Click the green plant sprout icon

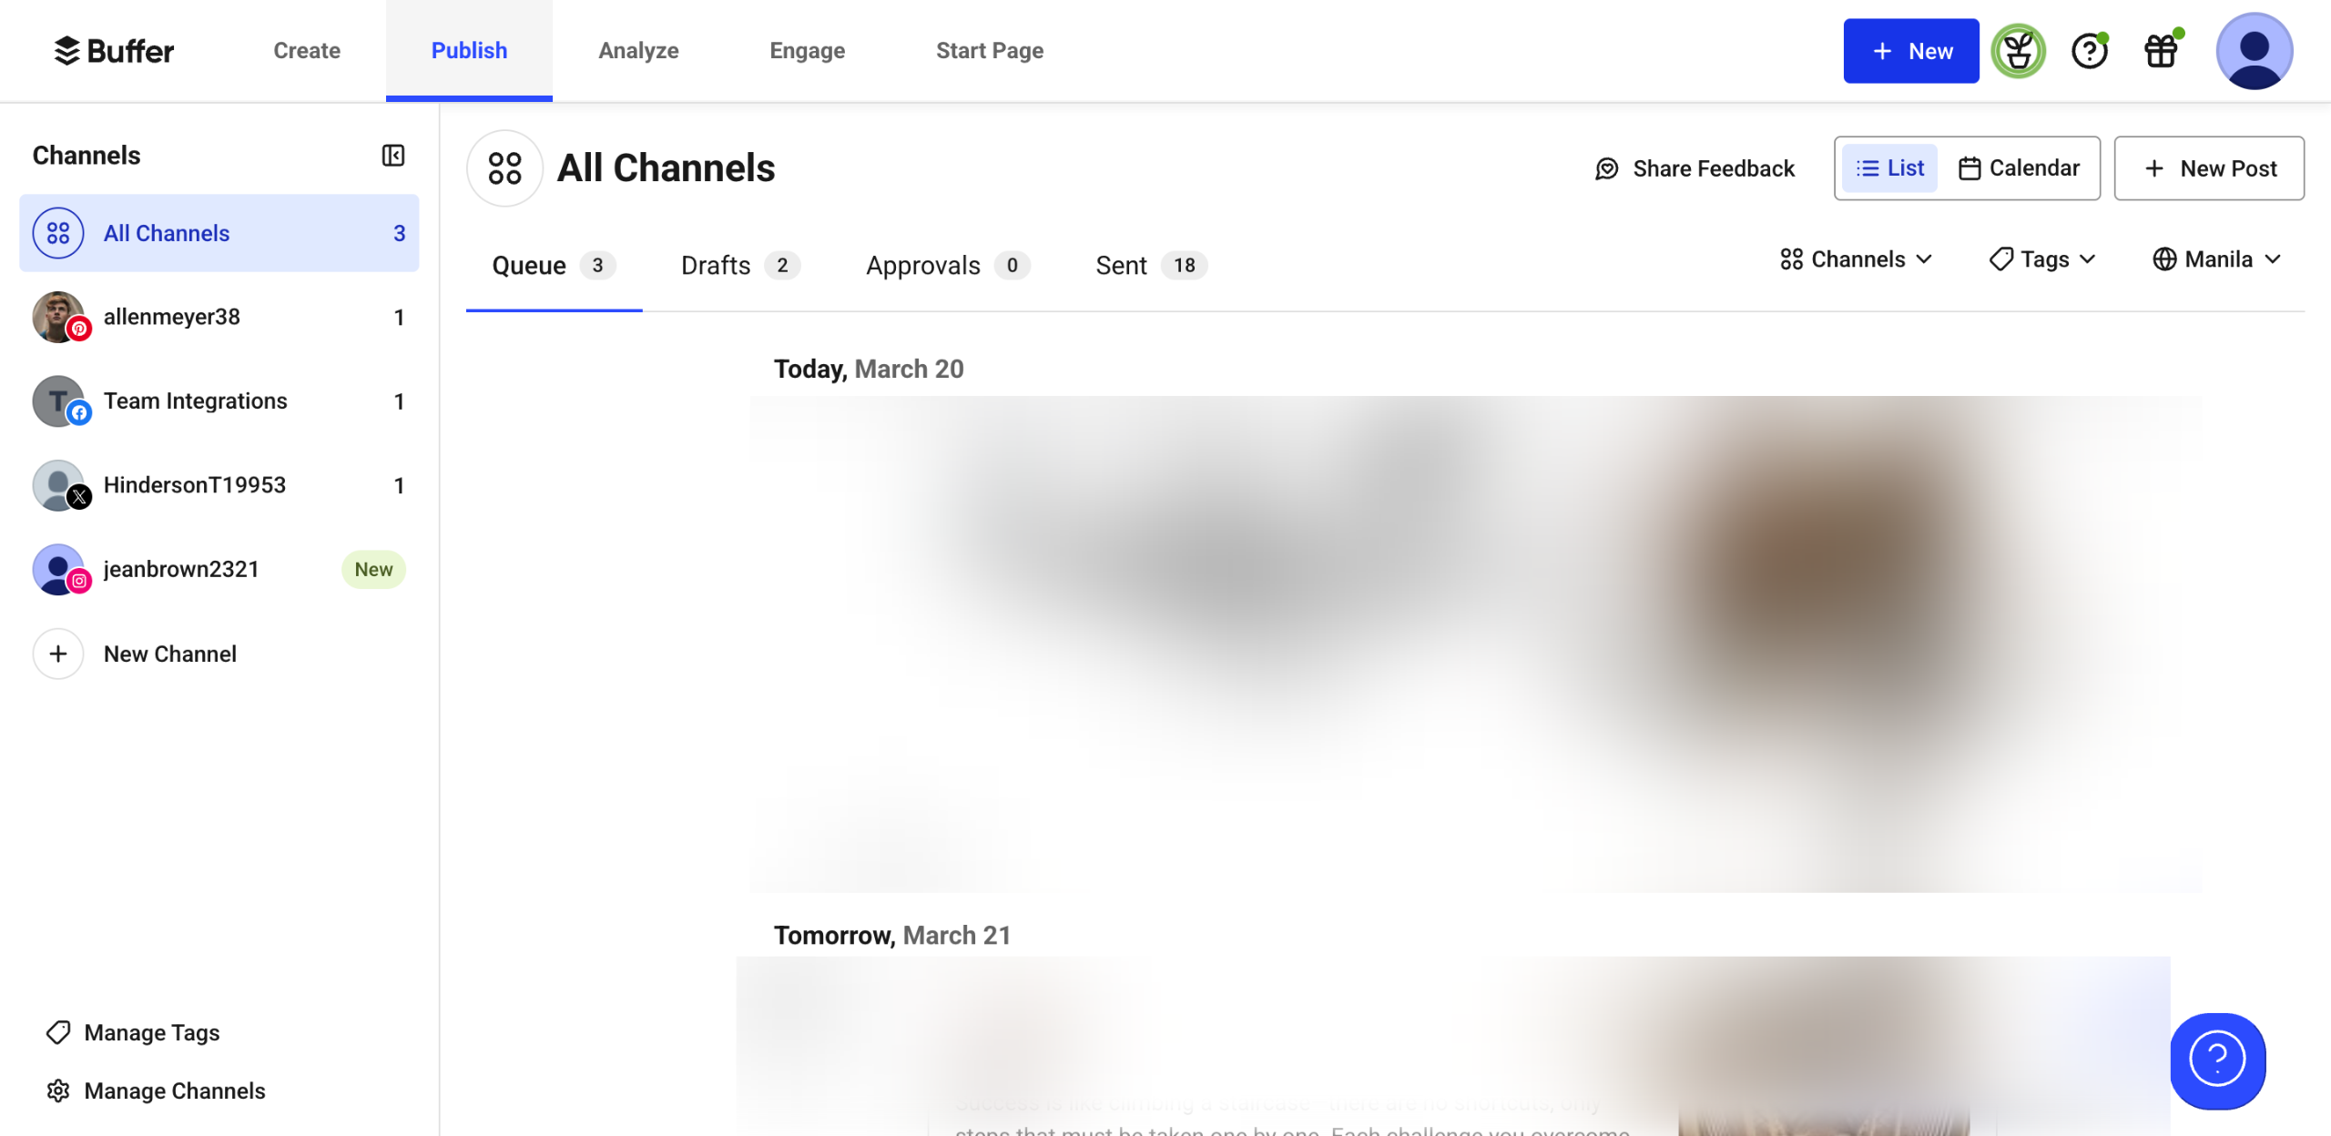2018,51
